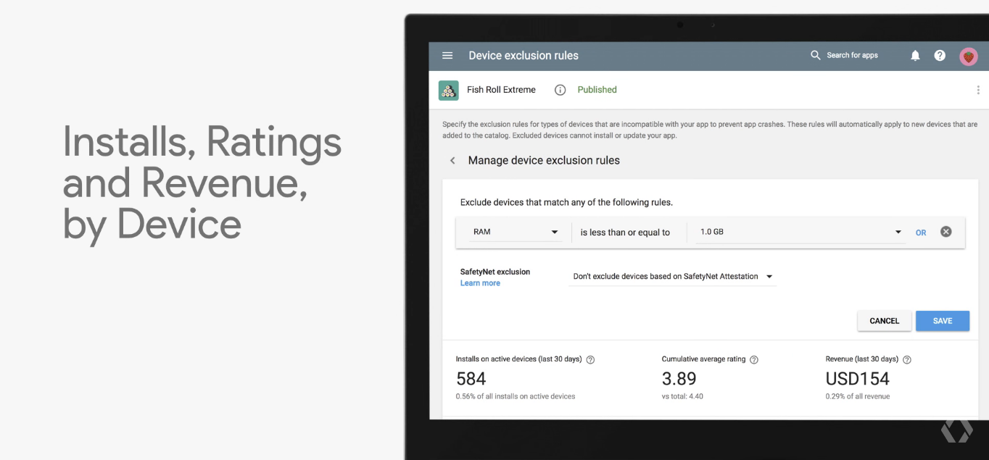Click the Learn more link

480,283
